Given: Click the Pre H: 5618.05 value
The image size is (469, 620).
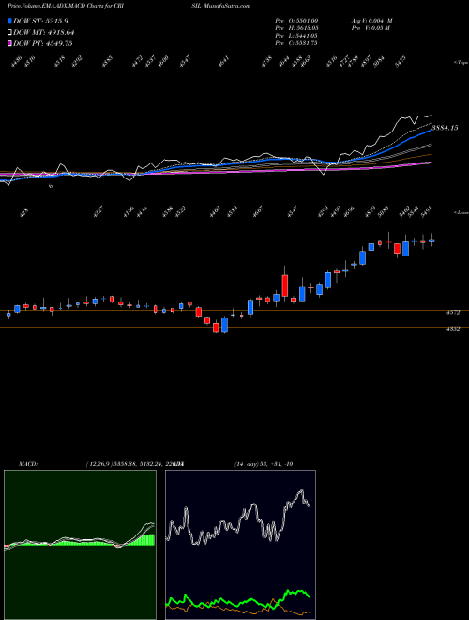Looking at the screenshot, I should point(296,28).
